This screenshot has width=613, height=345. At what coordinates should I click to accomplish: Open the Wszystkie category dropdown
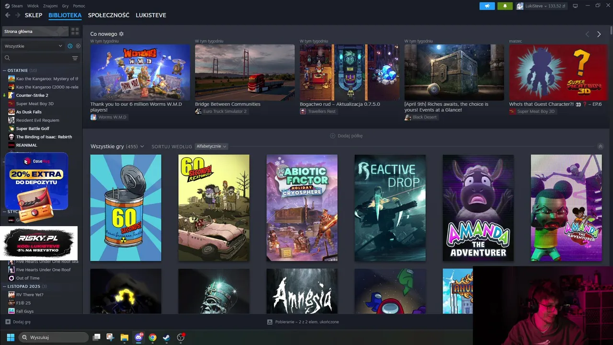[x=34, y=46]
